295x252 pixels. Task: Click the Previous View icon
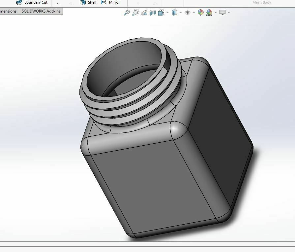[144, 13]
